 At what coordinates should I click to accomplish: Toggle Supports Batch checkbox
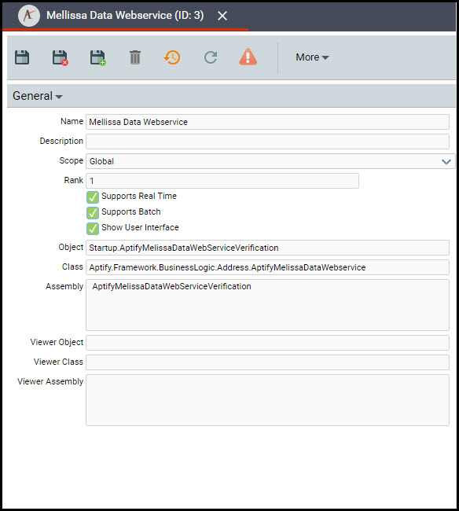(x=93, y=212)
